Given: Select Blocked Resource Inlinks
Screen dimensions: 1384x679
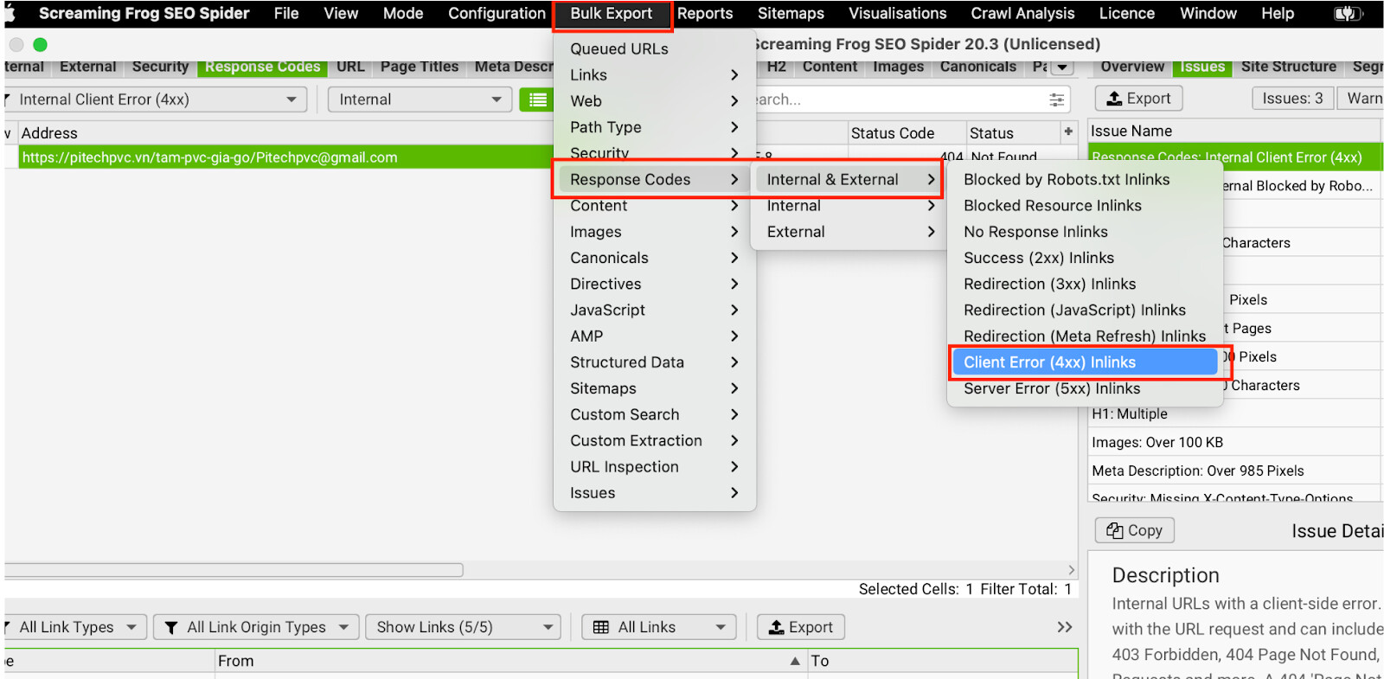Looking at the screenshot, I should point(1085,206).
